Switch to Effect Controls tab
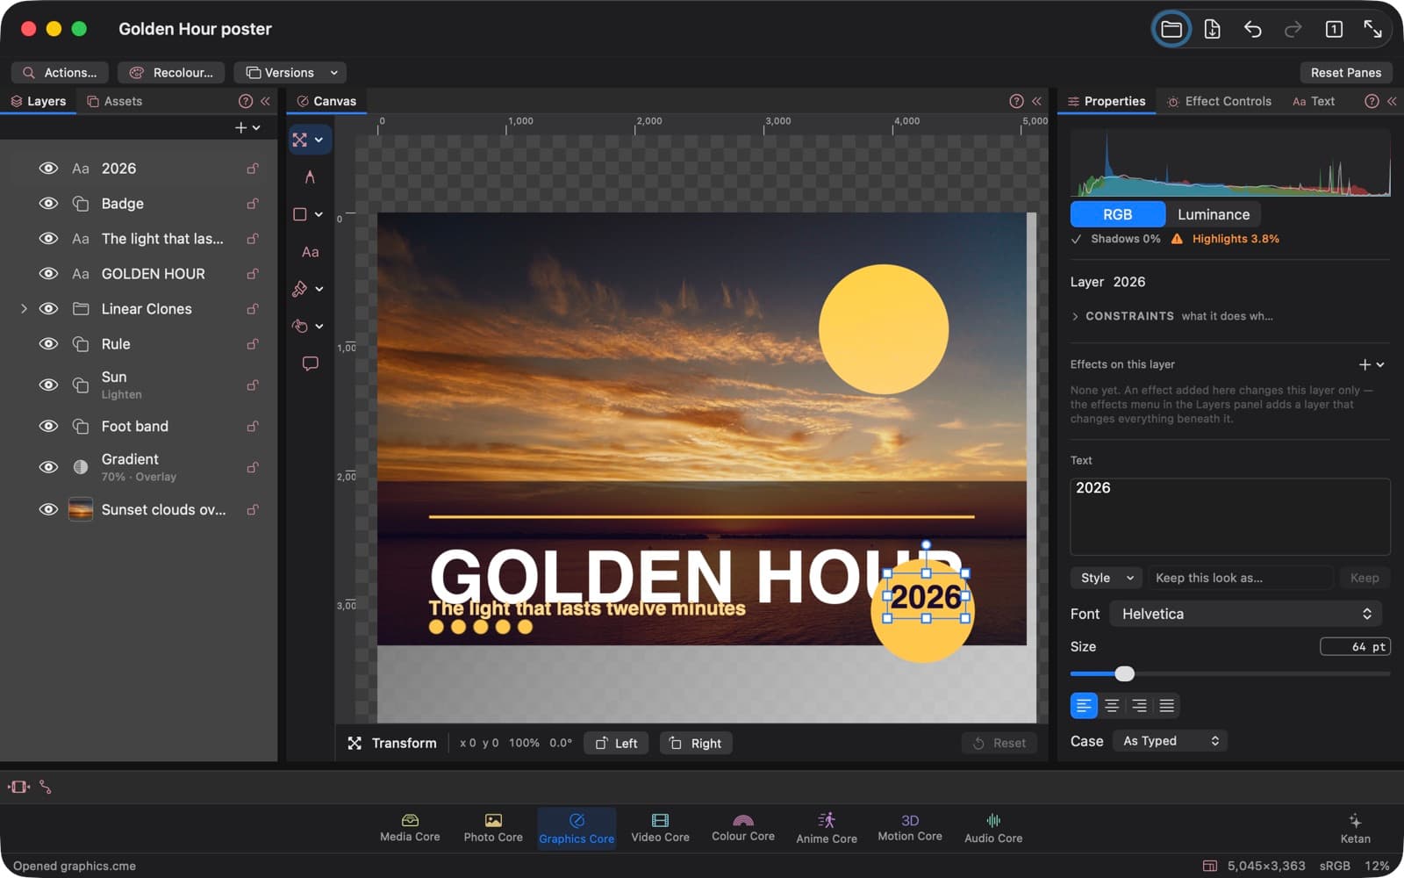 point(1219,101)
